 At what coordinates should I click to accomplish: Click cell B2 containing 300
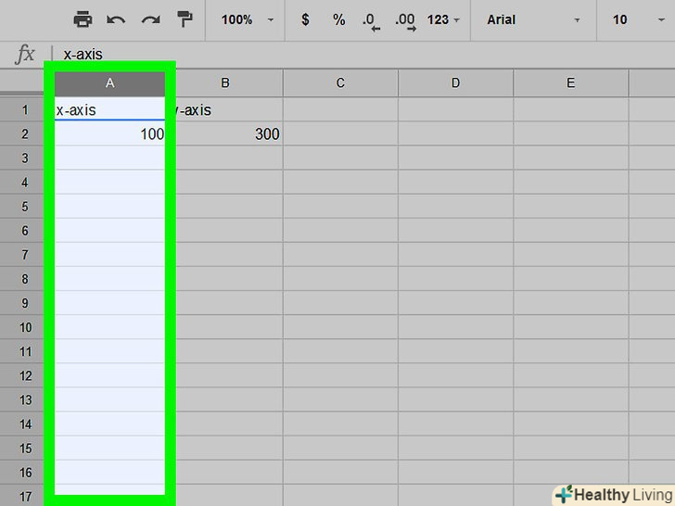229,133
